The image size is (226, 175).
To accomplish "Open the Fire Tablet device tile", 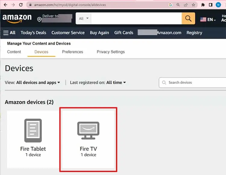I will [33, 139].
